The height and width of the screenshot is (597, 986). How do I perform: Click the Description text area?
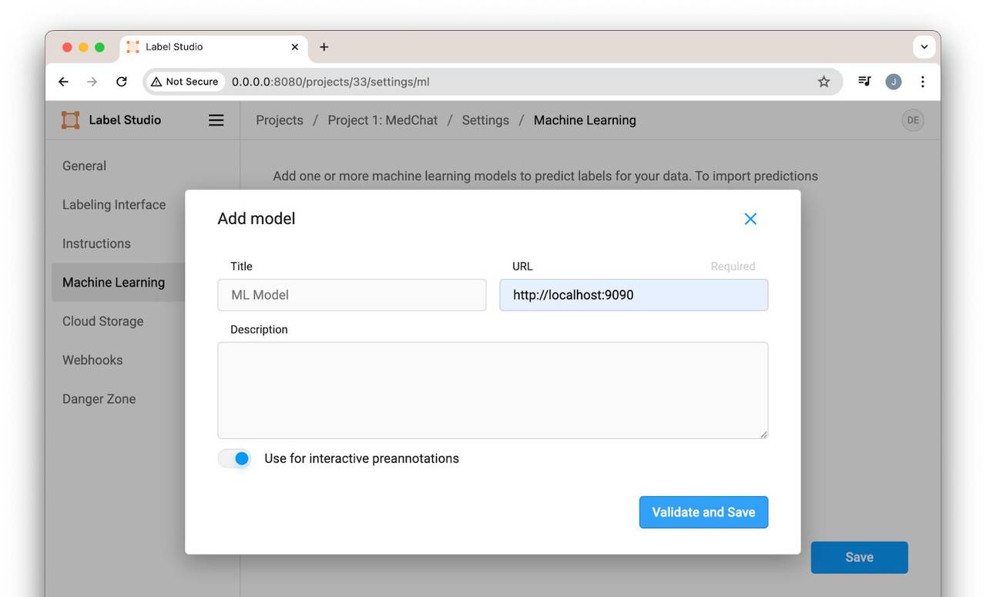point(492,391)
